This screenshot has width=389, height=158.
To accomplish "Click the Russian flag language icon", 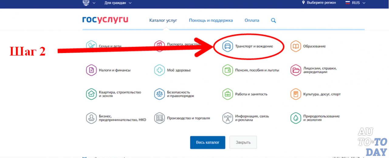I will point(348,2).
